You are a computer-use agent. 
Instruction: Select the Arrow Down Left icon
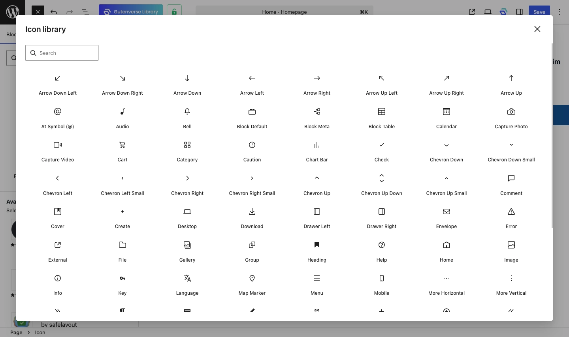click(58, 79)
